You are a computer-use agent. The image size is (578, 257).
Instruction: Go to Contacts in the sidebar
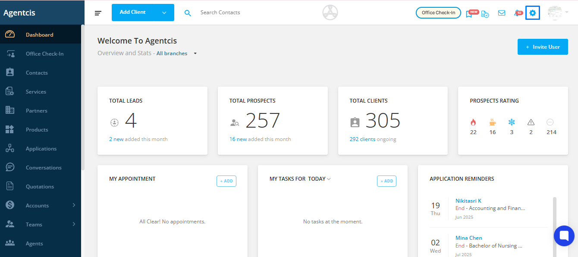click(41, 72)
